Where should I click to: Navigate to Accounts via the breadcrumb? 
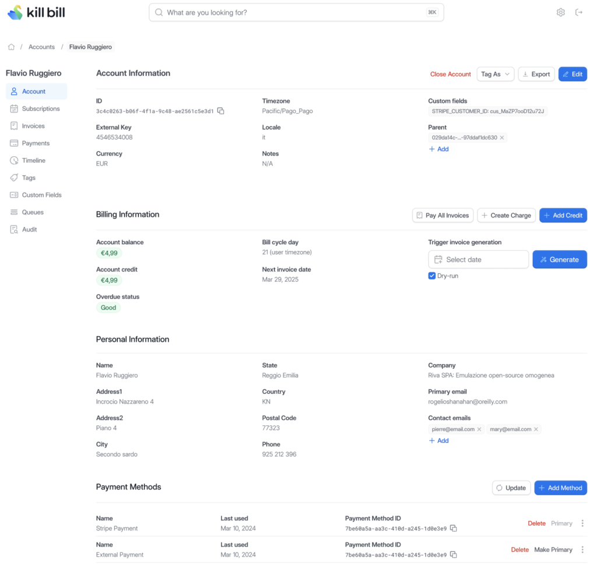(x=41, y=47)
